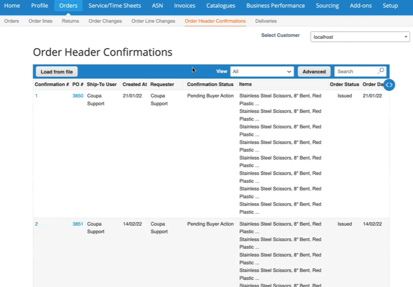Click the blue column scroll arrows icon

pyautogui.click(x=389, y=84)
